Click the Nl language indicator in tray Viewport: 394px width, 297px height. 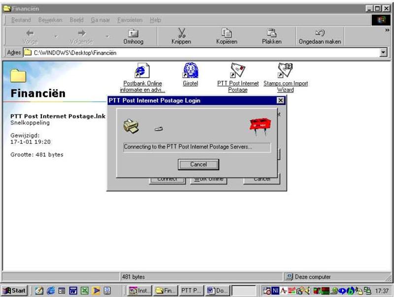(275, 291)
